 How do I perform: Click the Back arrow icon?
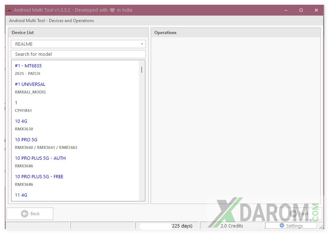tap(25, 214)
